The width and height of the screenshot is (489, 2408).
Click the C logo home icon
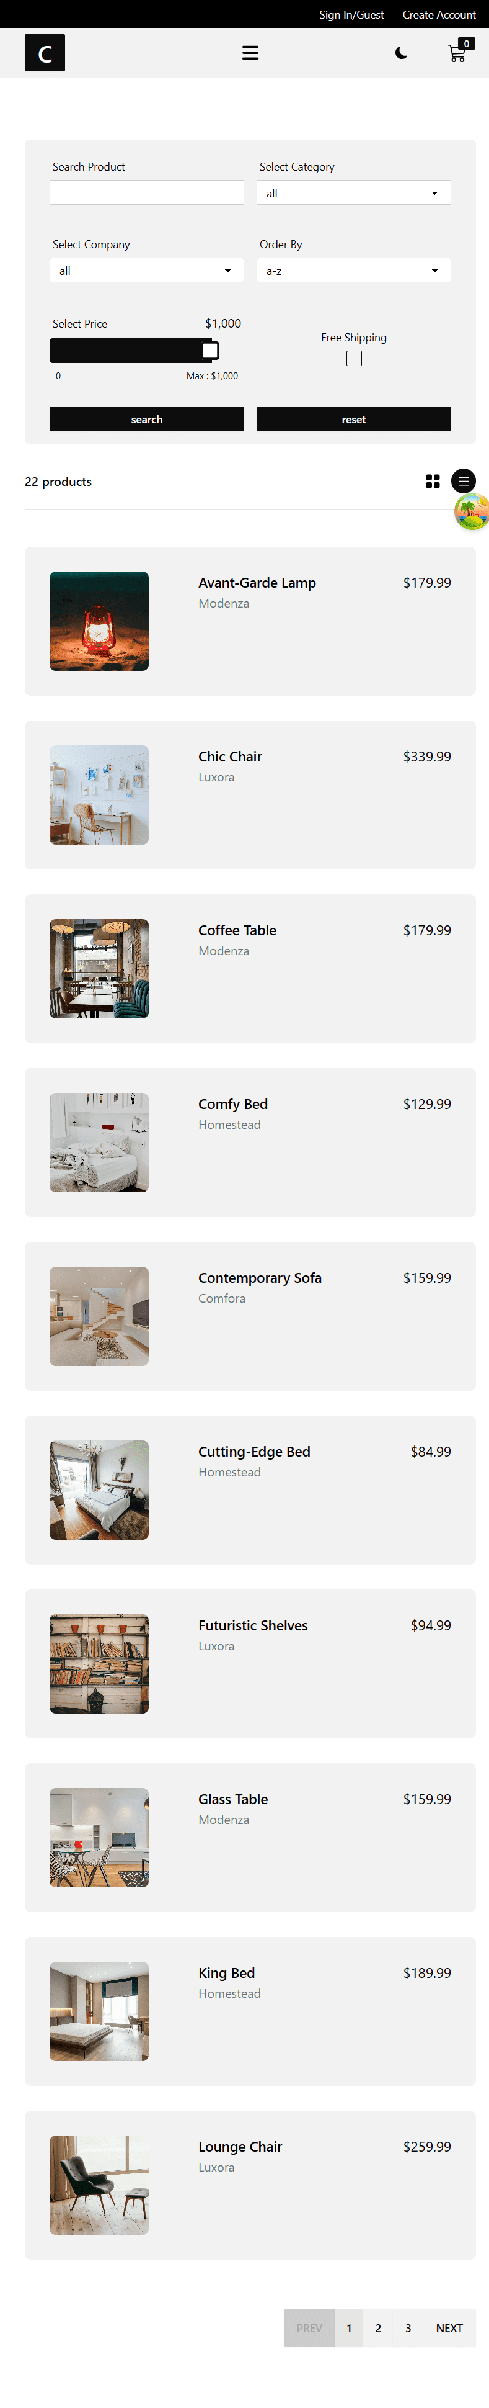coord(45,53)
